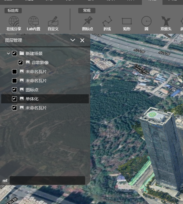This screenshot has width=183, height=204.
Task: Select the 折线 polyline tool
Action: tap(107, 23)
